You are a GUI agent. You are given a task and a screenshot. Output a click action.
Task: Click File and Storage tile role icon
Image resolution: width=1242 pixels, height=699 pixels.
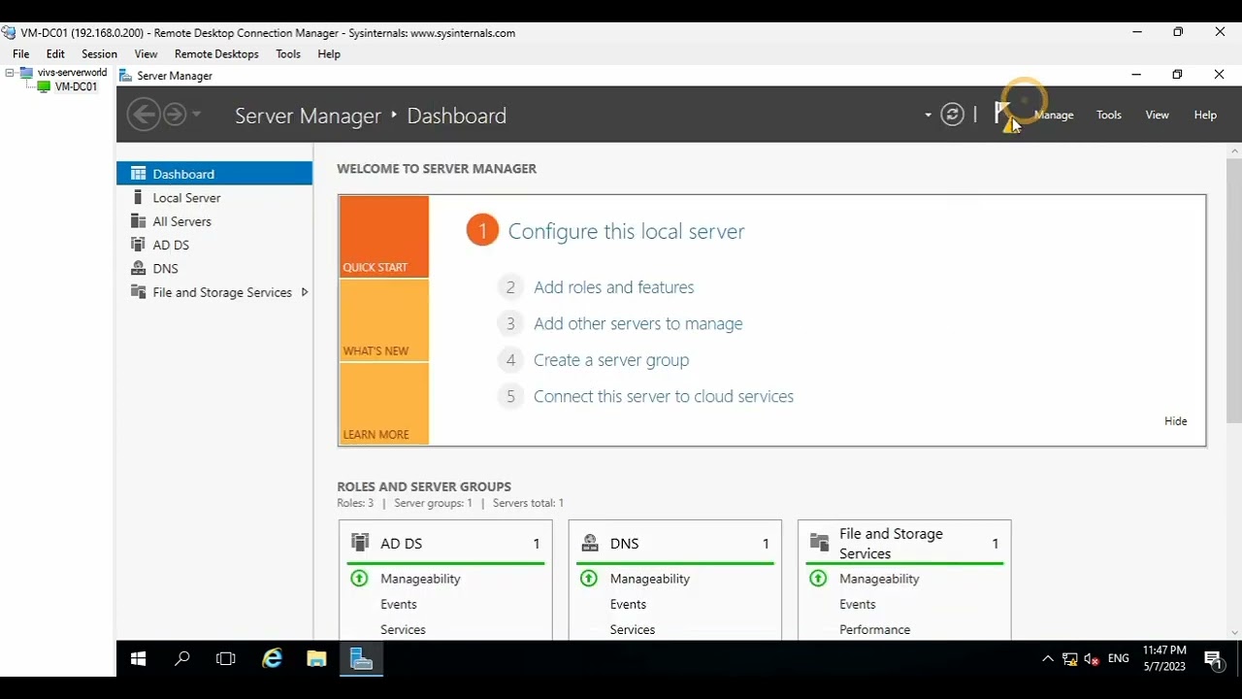(x=819, y=543)
